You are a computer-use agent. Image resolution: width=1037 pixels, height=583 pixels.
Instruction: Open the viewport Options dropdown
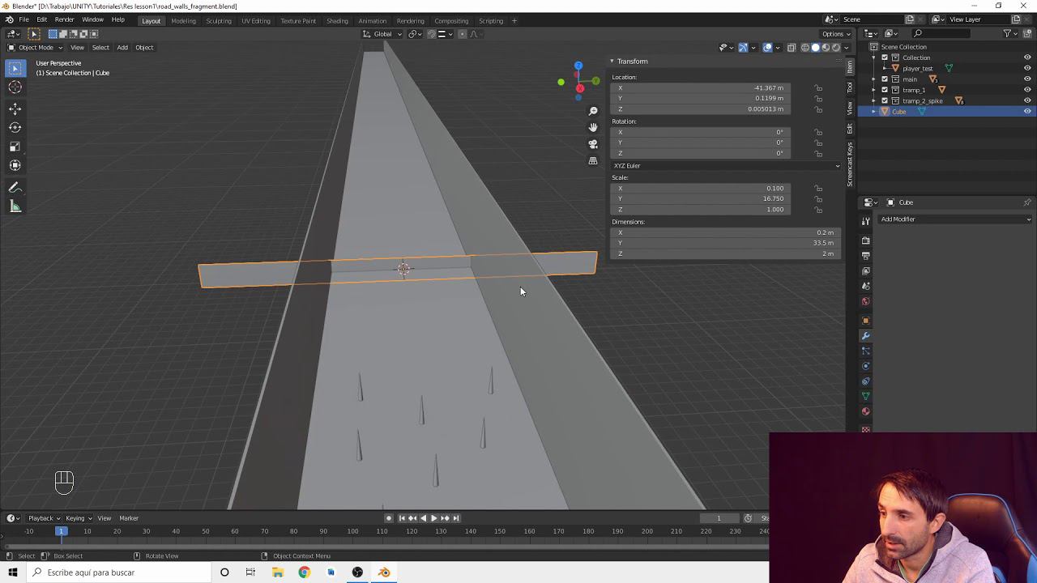tap(835, 34)
